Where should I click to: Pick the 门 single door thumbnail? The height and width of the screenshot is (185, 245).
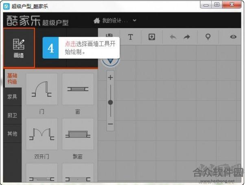coord(42,89)
